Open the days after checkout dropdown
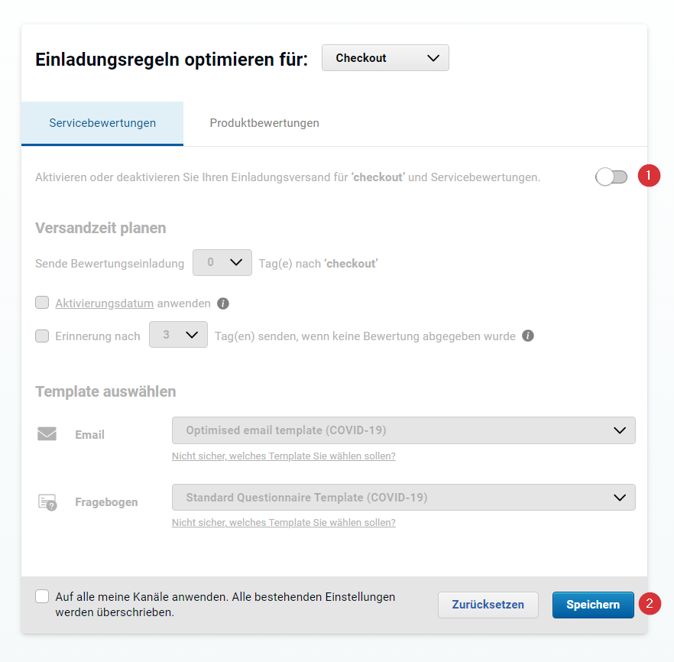Viewport: 674px width, 662px height. click(x=222, y=263)
